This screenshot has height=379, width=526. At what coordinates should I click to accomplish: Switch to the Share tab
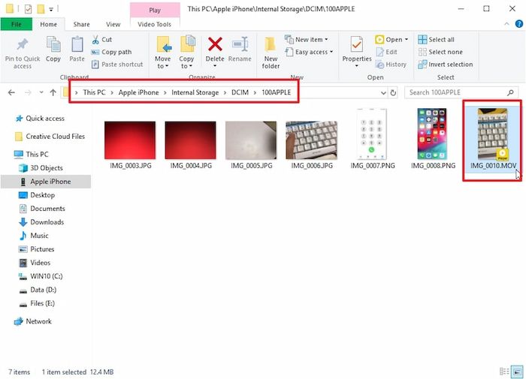point(81,24)
